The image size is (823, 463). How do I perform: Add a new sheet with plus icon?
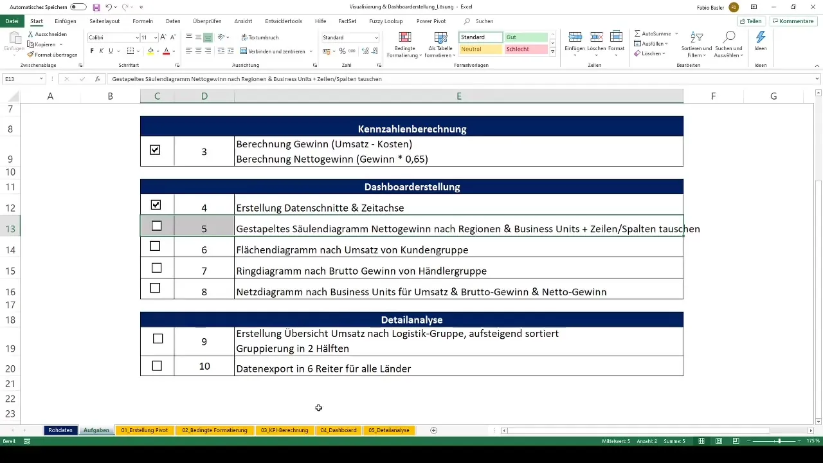pyautogui.click(x=433, y=430)
